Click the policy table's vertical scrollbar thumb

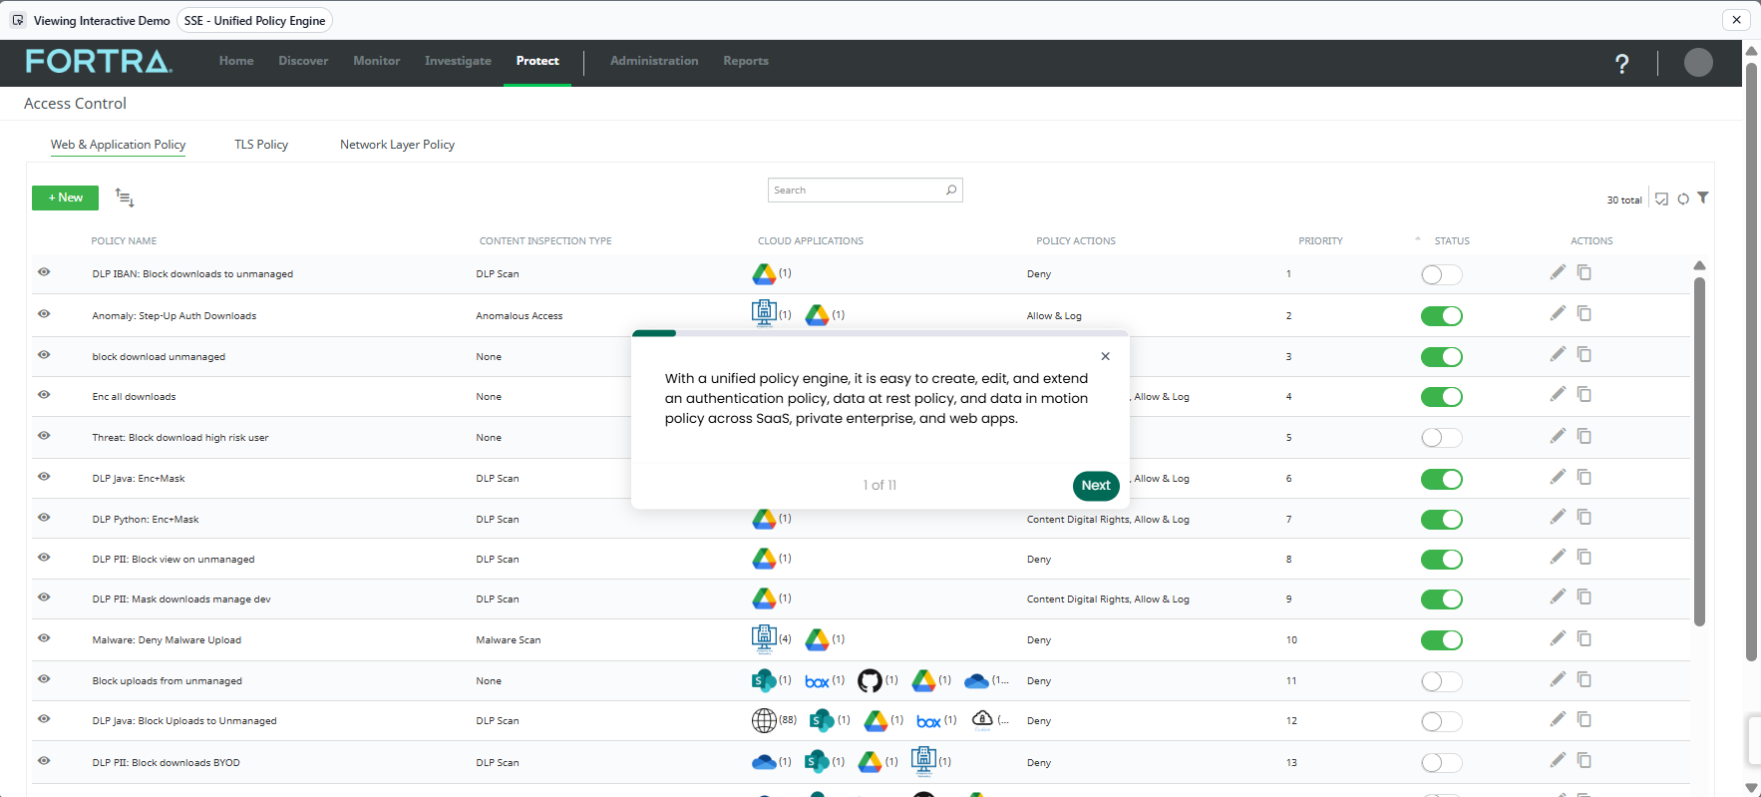click(x=1699, y=451)
